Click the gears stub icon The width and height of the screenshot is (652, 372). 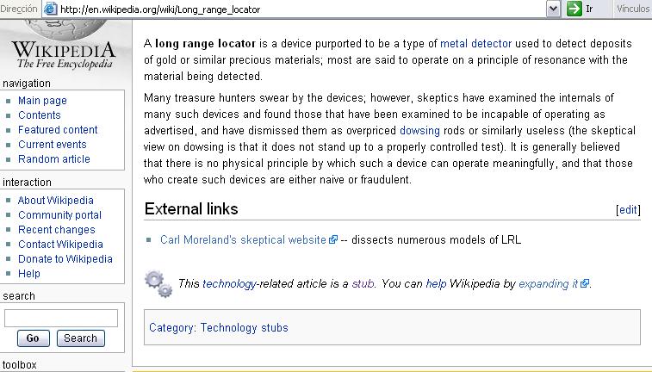(x=158, y=284)
